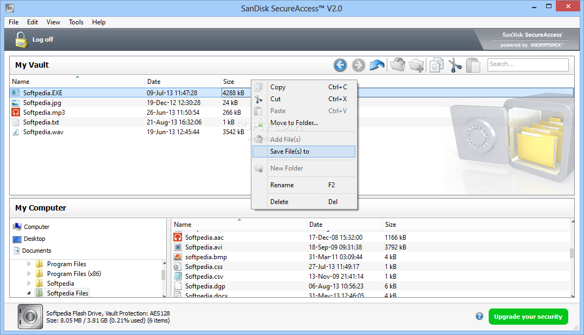Screen dimensions: 584x335
Task: Click the Softpedia.css gear icon
Action: (x=177, y=266)
